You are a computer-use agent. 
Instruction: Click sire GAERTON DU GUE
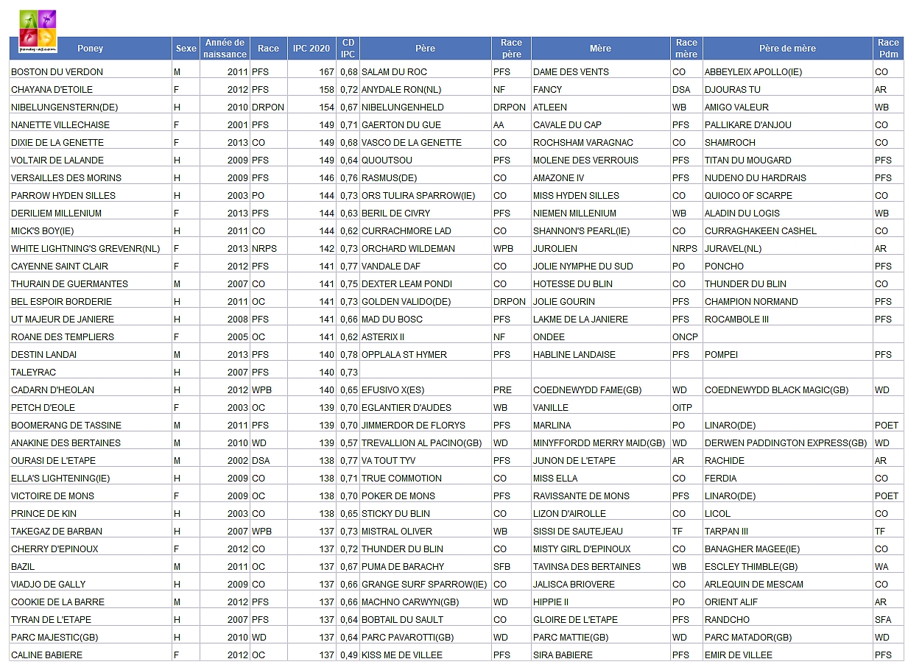(401, 125)
